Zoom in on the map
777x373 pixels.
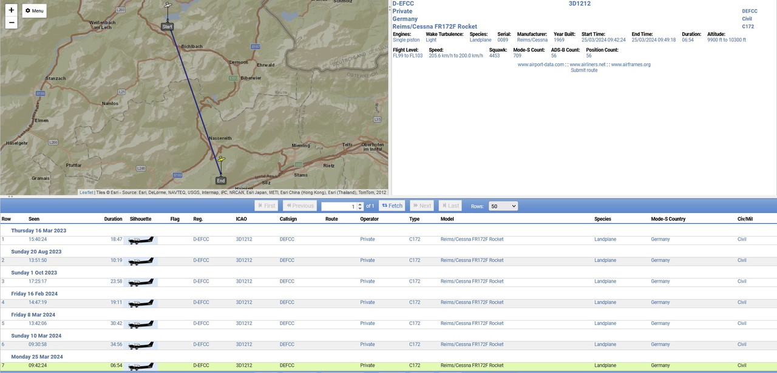tap(11, 10)
